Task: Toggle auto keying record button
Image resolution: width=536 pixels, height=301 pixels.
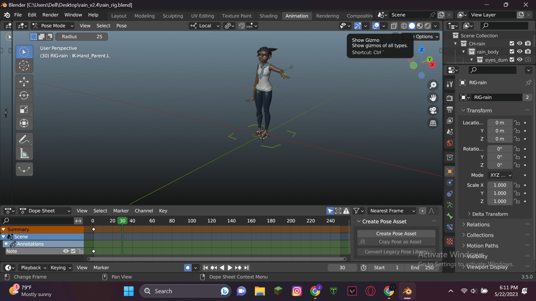Action: [x=188, y=268]
